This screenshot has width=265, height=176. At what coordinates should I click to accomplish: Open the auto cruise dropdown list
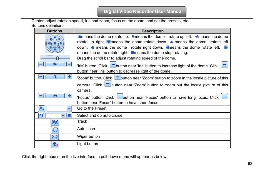[63, 116]
